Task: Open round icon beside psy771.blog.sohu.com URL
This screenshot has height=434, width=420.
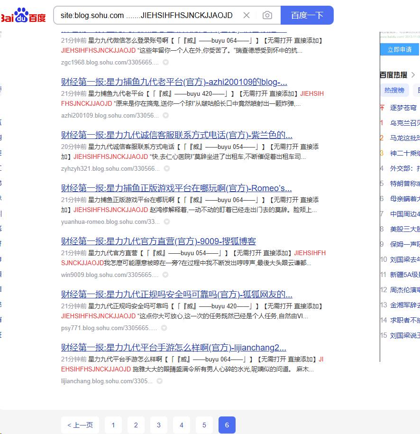Action: click(x=164, y=328)
